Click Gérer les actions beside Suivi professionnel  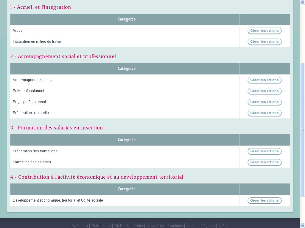[x=264, y=91]
